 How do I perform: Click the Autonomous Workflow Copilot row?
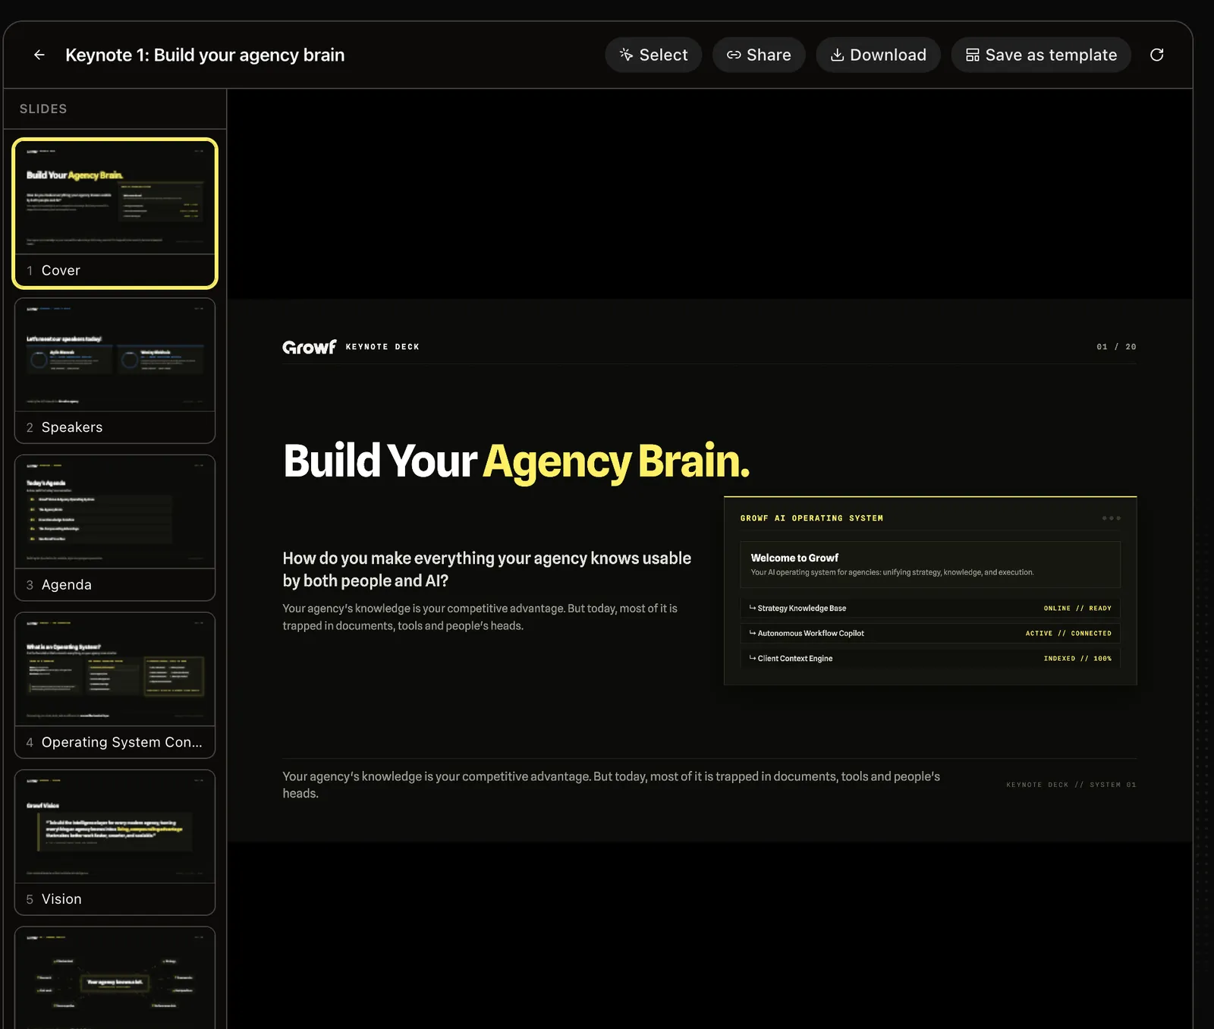coord(930,633)
